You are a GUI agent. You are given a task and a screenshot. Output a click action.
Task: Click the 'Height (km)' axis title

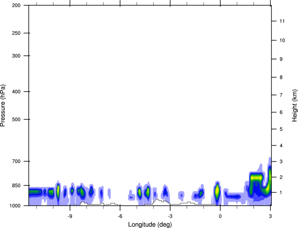pos(294,106)
